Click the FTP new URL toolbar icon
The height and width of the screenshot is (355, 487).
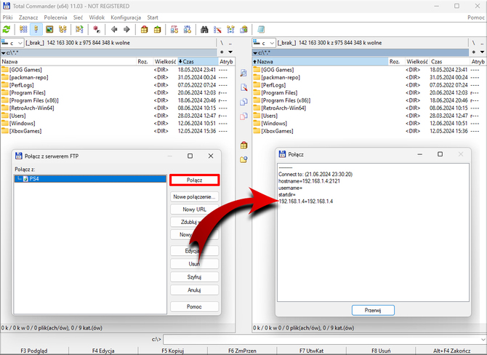188,30
